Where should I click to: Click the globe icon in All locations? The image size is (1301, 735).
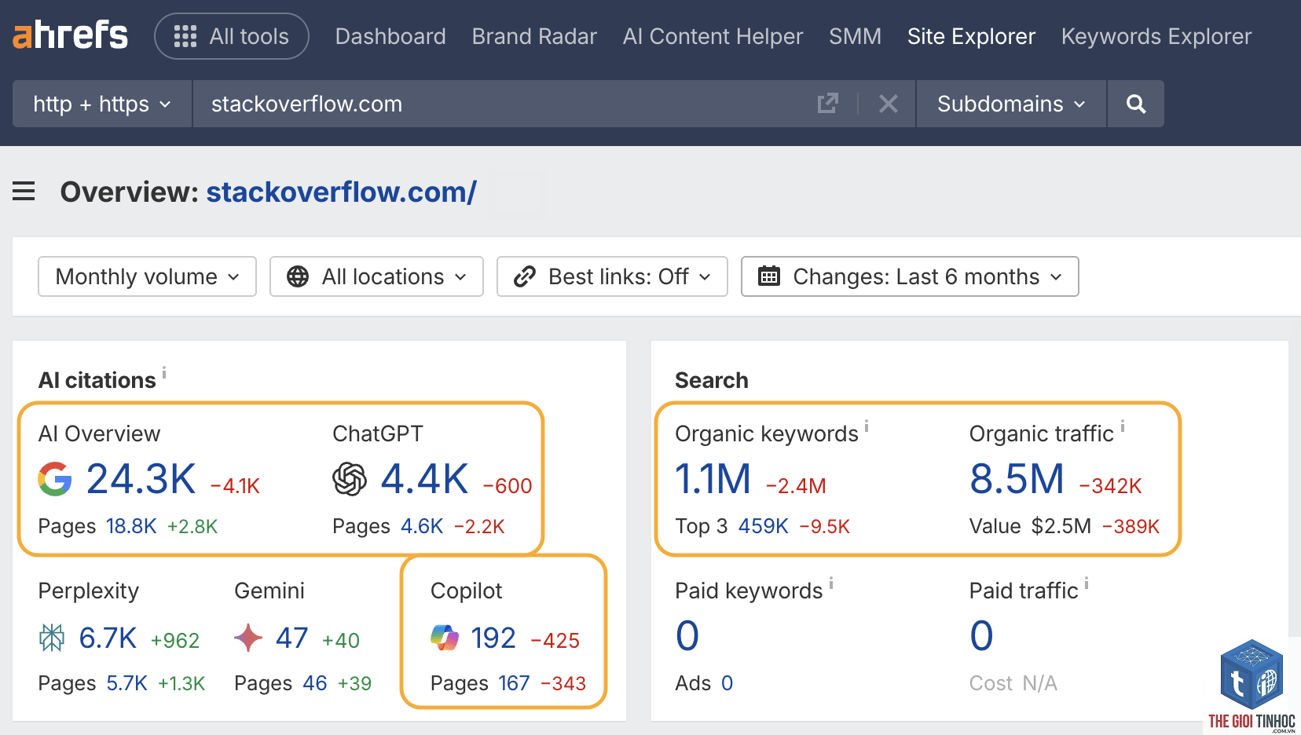point(298,276)
